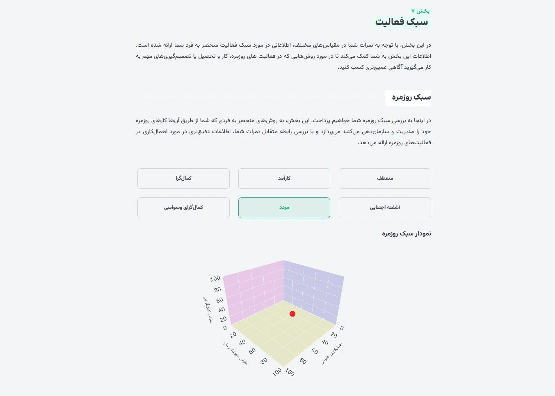Click the سبک فعالیت page heading
The image size is (555, 396).
402,22
